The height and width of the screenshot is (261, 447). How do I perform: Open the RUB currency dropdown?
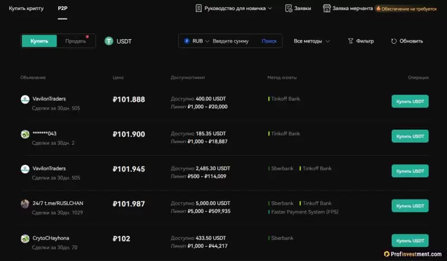point(196,41)
